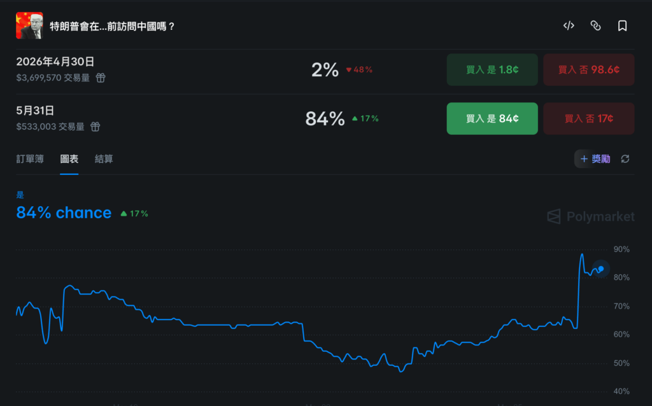Click the Polymarket logo watermark
This screenshot has width=652, height=406.
pyautogui.click(x=591, y=217)
